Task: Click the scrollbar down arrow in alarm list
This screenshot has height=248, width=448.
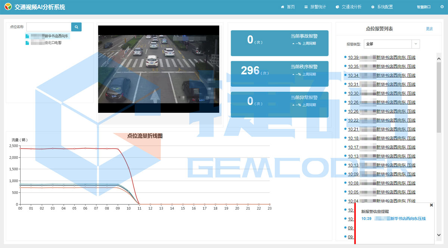Action: pos(439,235)
